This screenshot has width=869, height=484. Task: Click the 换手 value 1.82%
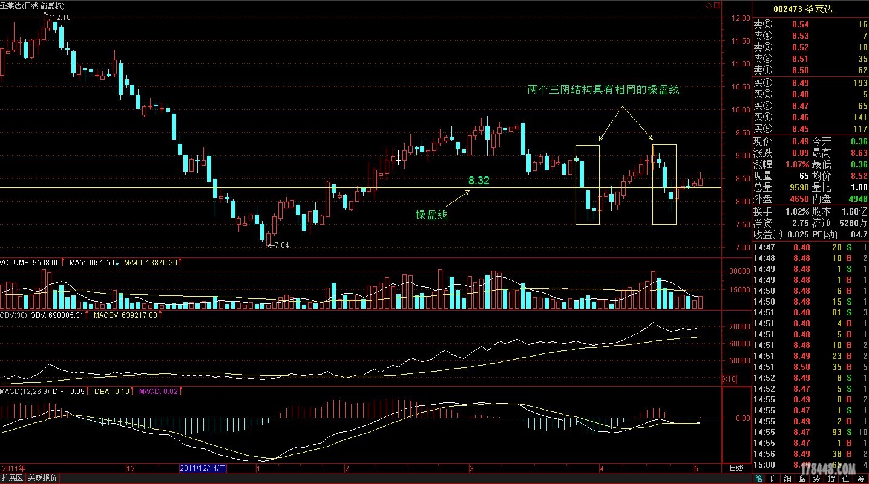[x=798, y=211]
